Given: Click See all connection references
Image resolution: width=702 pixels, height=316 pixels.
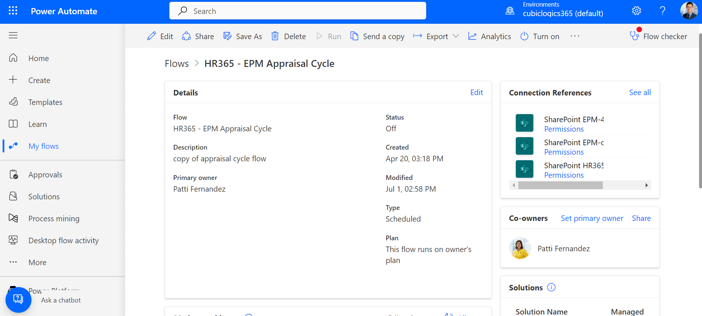Looking at the screenshot, I should point(640,93).
